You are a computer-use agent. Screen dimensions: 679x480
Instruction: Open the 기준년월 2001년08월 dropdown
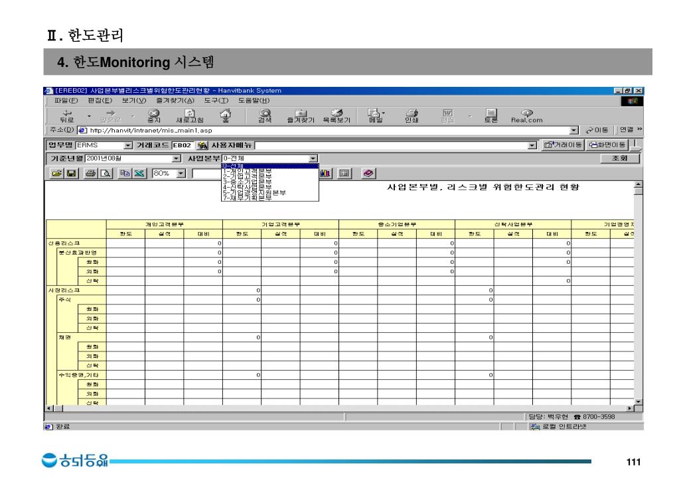click(177, 158)
